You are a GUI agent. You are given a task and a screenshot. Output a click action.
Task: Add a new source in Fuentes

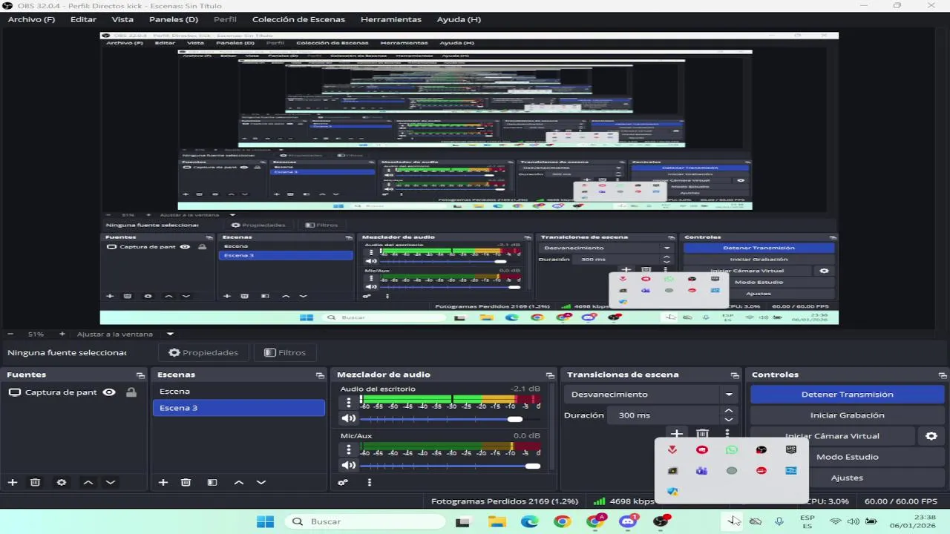point(13,482)
